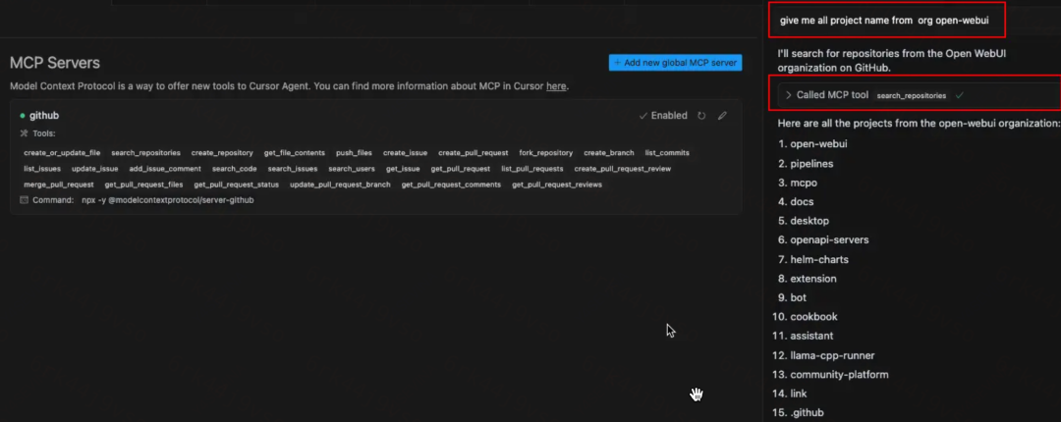Click the Tools wrench icon

pos(25,133)
